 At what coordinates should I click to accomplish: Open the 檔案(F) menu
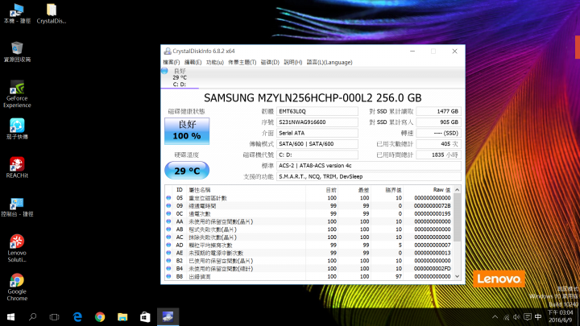click(x=172, y=62)
